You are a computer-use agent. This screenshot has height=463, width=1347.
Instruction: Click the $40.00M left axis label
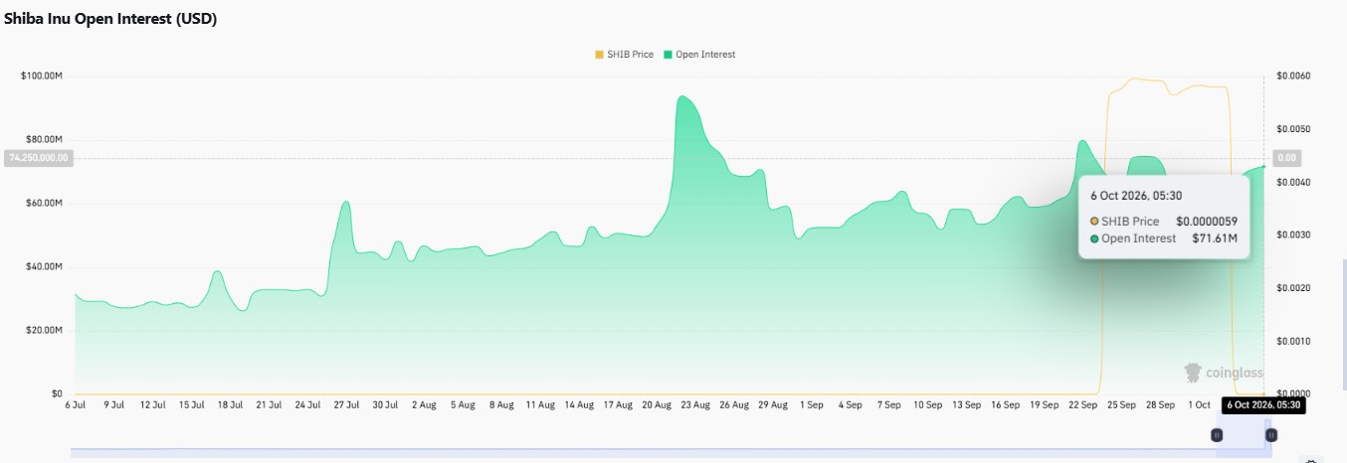tap(45, 266)
